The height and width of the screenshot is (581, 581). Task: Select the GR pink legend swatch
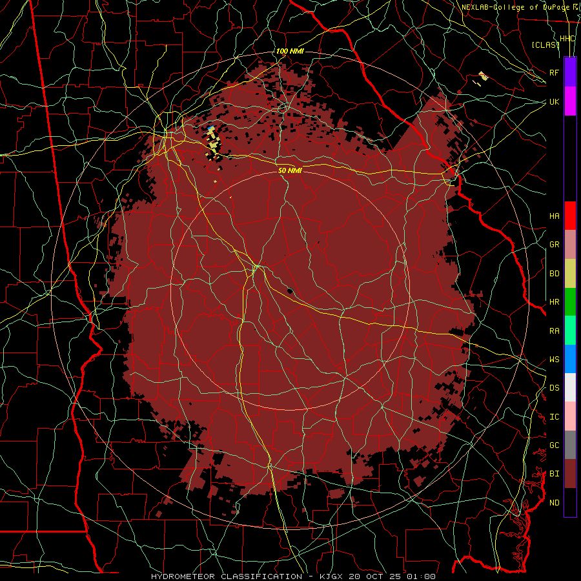pos(570,245)
